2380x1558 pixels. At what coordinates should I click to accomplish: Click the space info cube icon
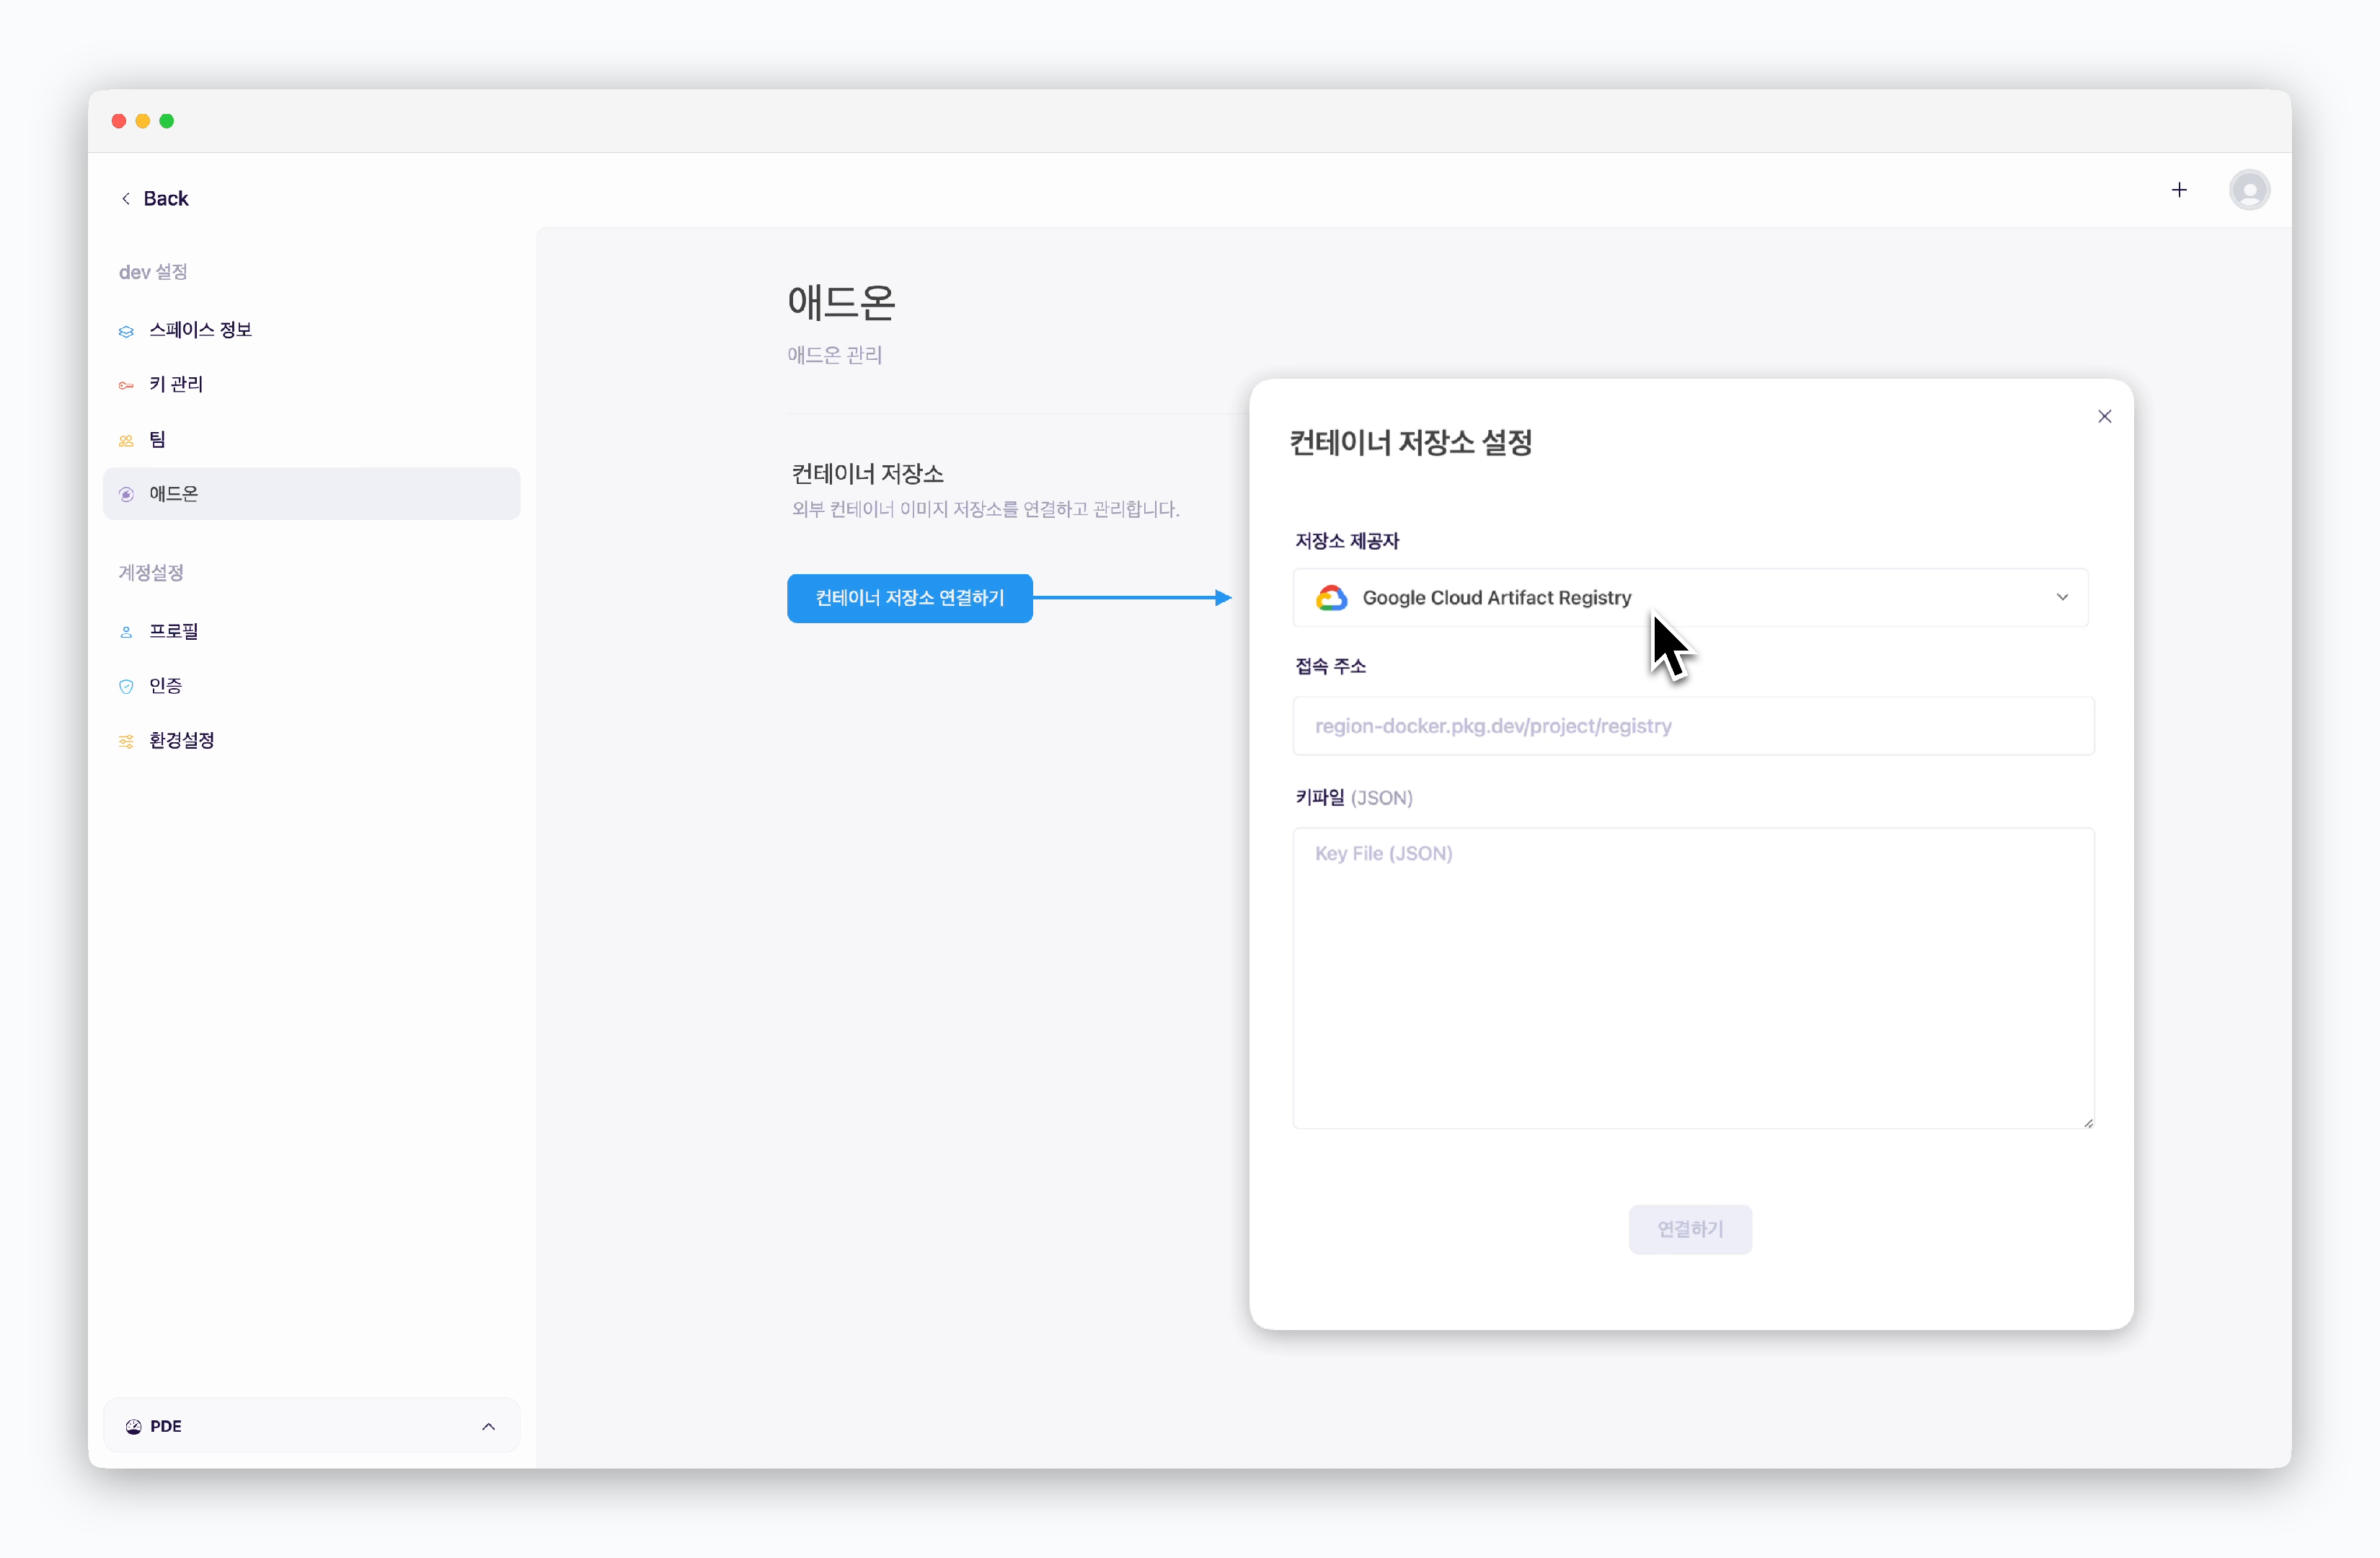coord(126,331)
